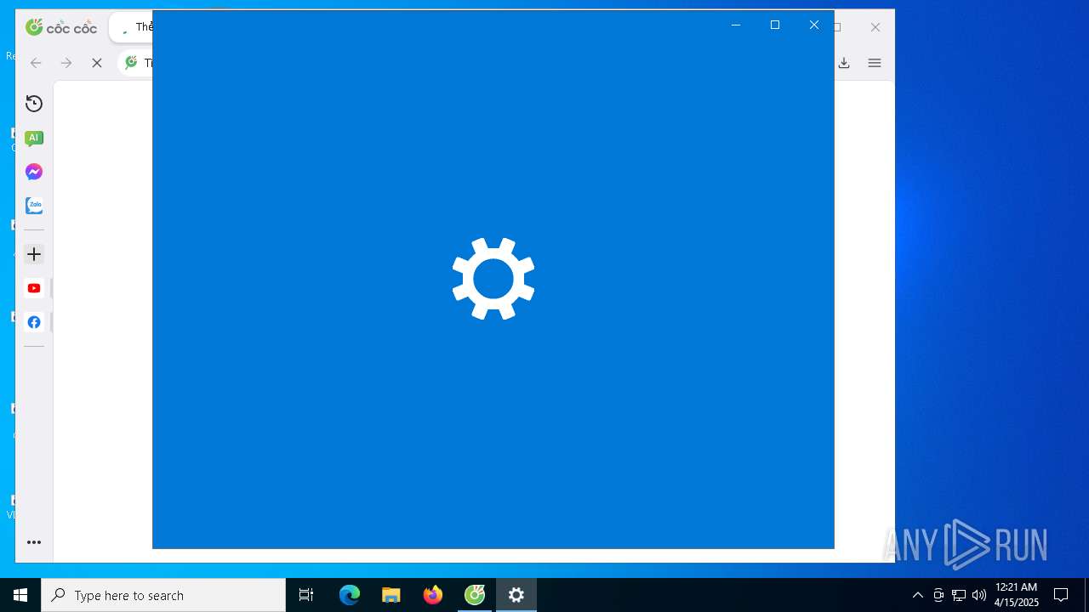Open YouTube from the Cốc Cốc sidebar

click(x=34, y=288)
